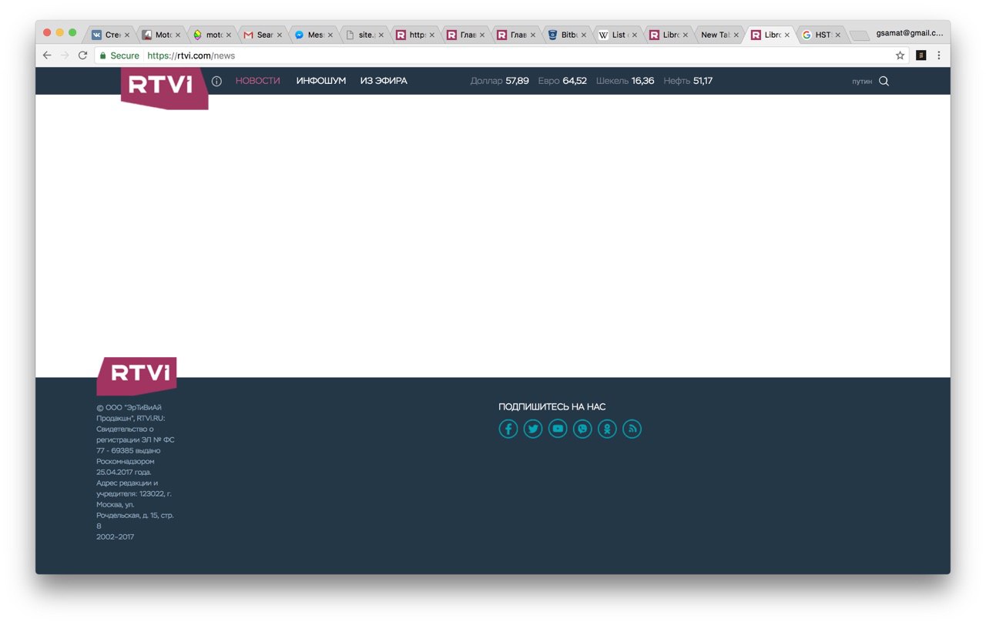Open the ИНФОШУМ navigation item
Image resolution: width=986 pixels, height=625 pixels.
(321, 81)
